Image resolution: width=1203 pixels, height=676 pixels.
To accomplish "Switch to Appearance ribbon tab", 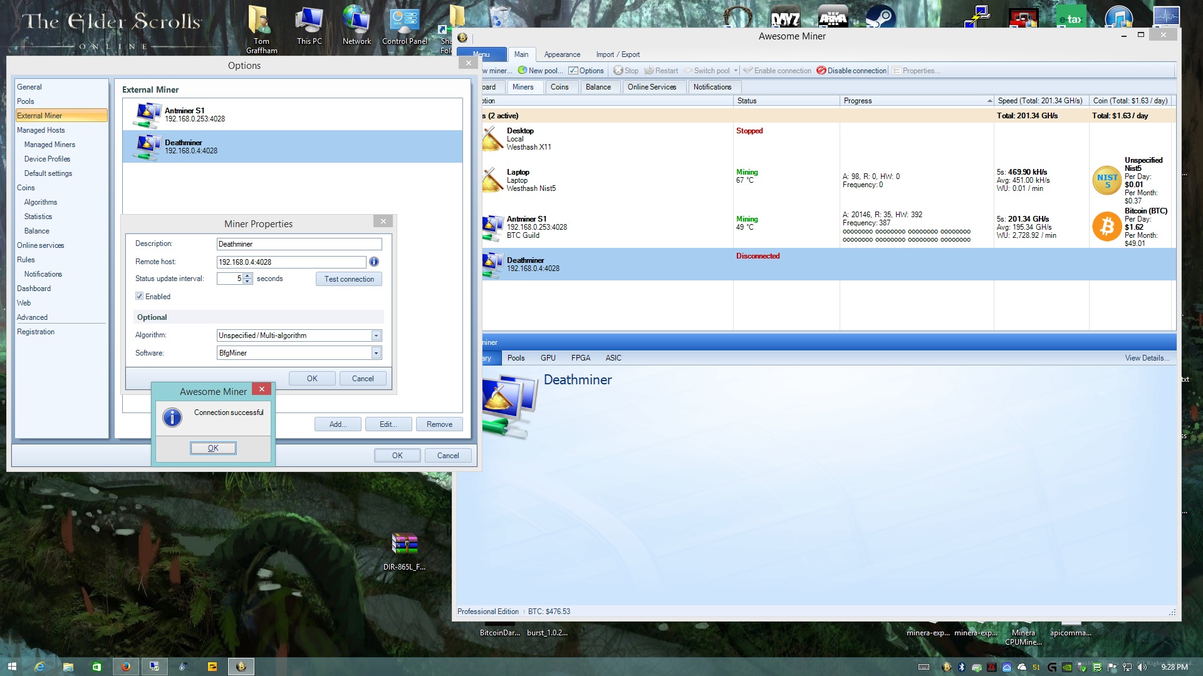I will [562, 54].
